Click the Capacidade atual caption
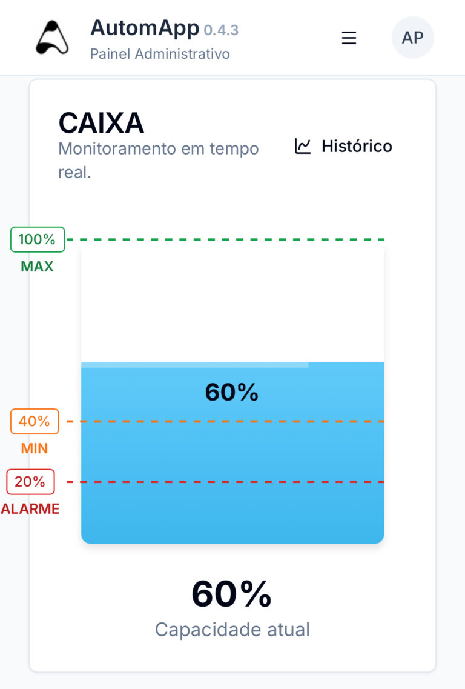Screen dimensions: 465x689 tap(232, 630)
